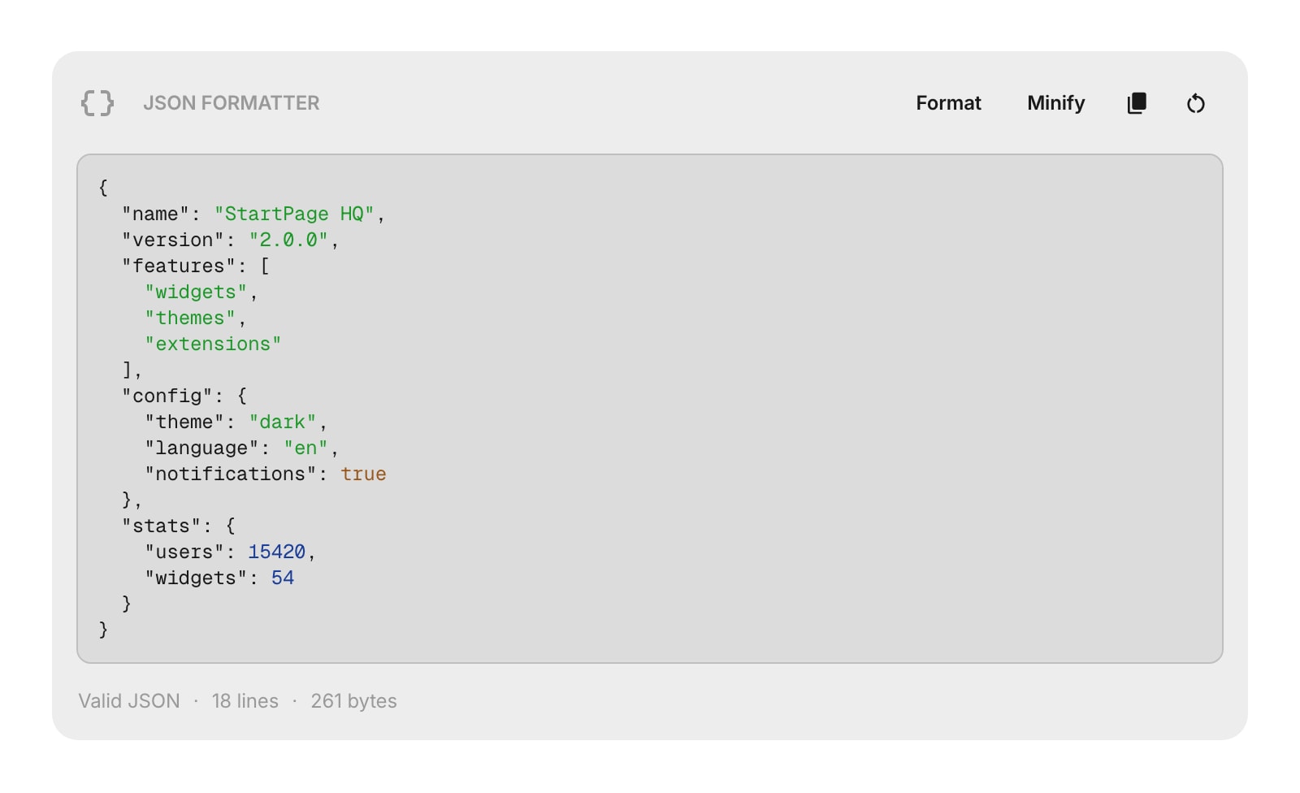1300x793 pixels.
Task: Click the "config" object key
Action: [x=167, y=396]
